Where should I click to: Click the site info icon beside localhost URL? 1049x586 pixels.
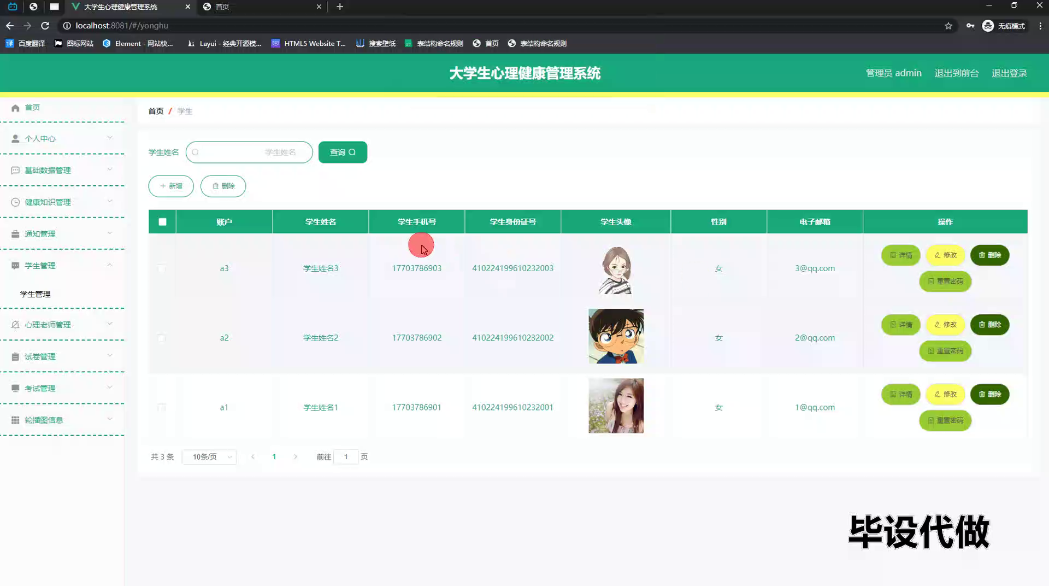[67, 26]
